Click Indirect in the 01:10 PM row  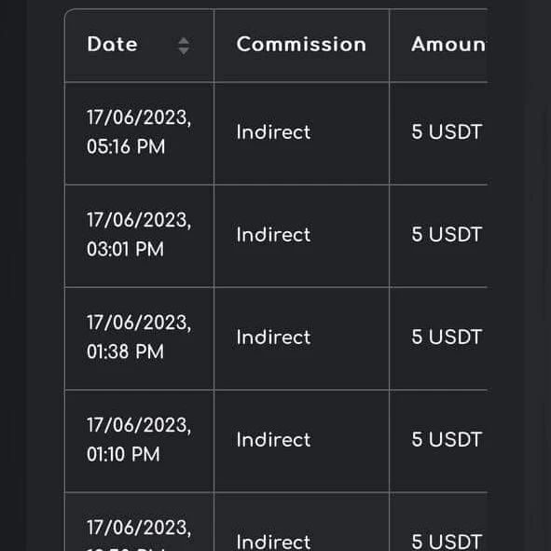point(273,440)
